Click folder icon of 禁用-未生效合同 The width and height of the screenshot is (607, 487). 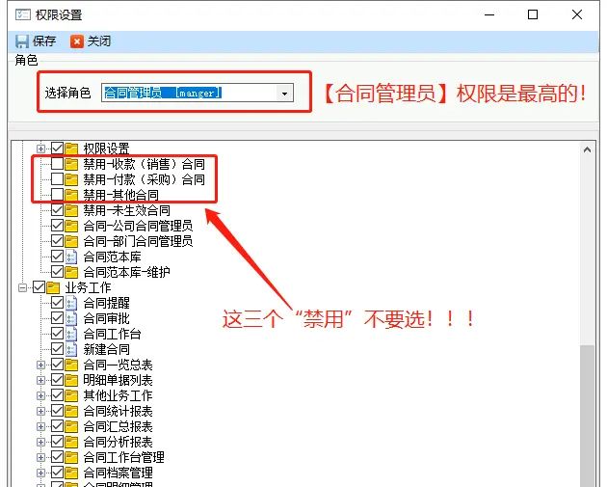[x=71, y=210]
